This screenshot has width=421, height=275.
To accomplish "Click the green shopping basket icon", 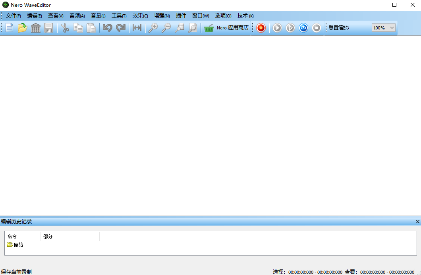I will click(x=209, y=28).
